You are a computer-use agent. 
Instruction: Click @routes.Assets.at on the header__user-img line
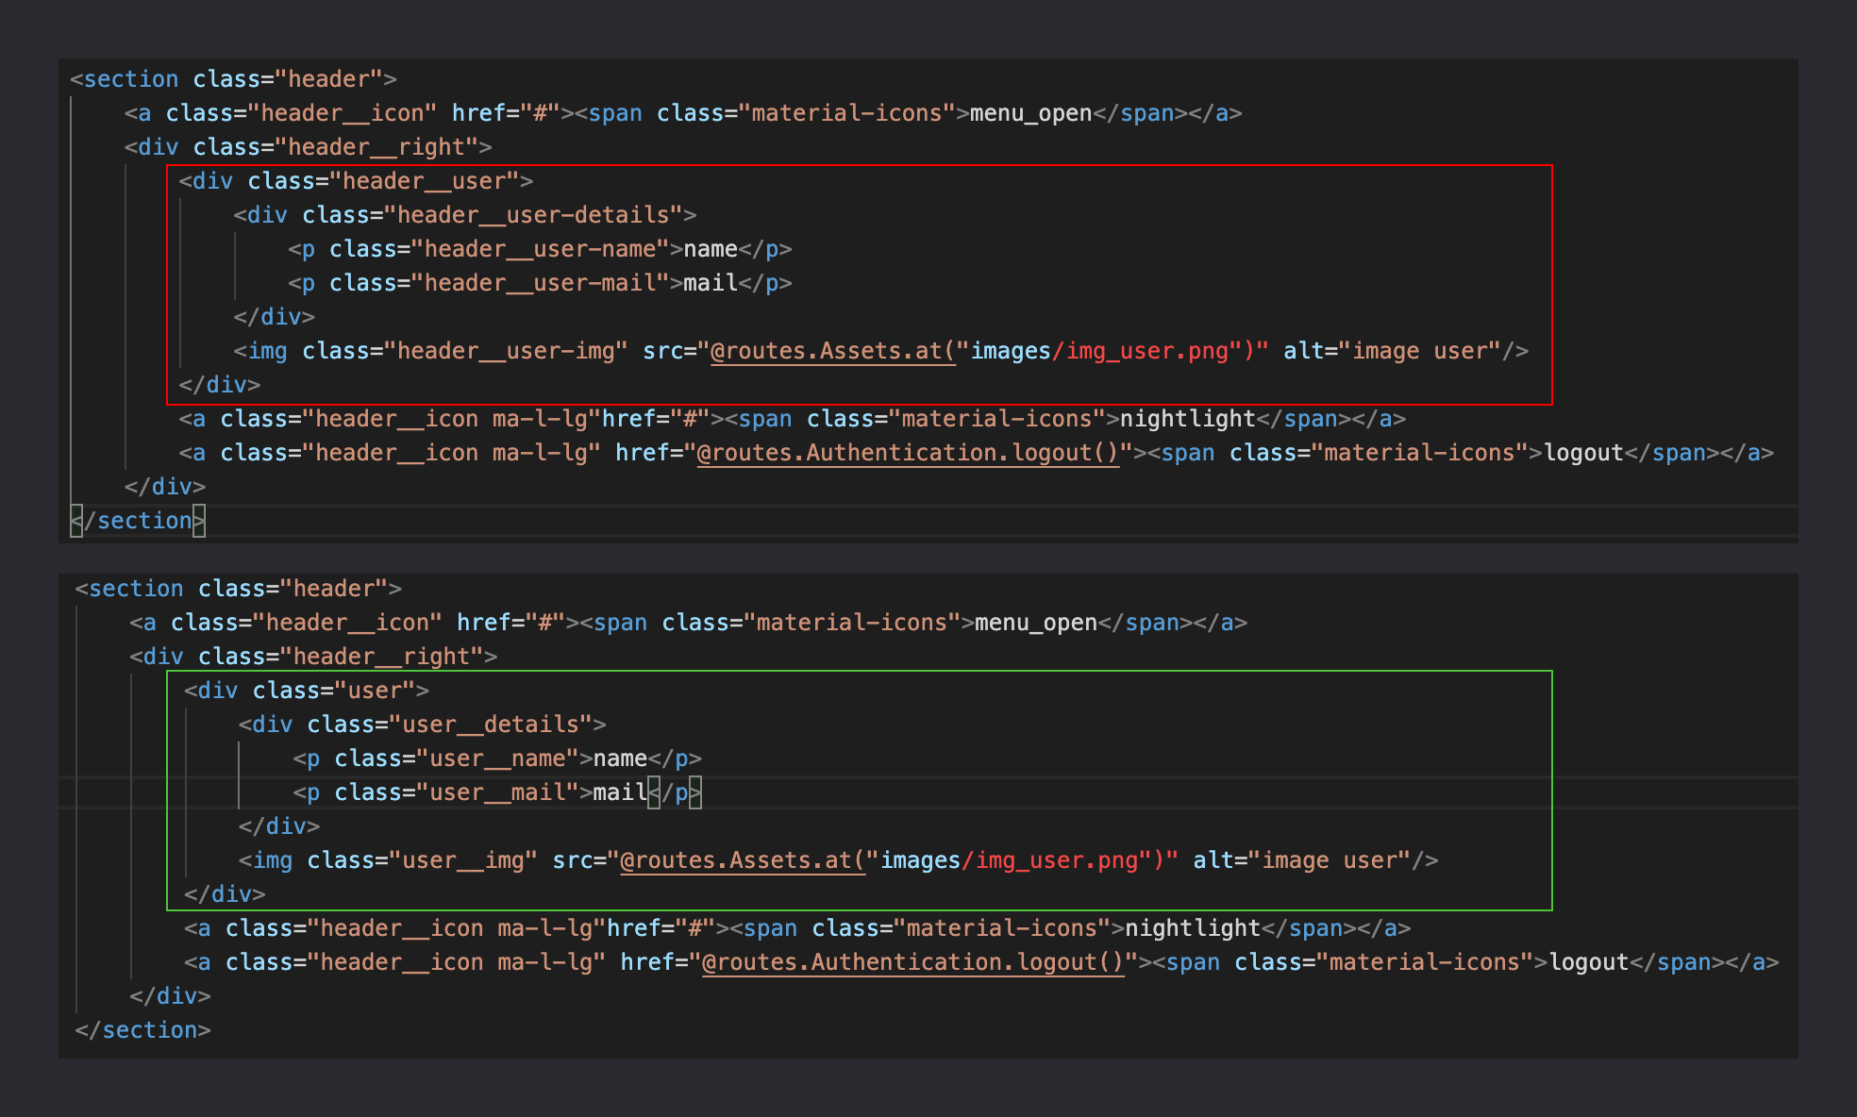point(826,351)
